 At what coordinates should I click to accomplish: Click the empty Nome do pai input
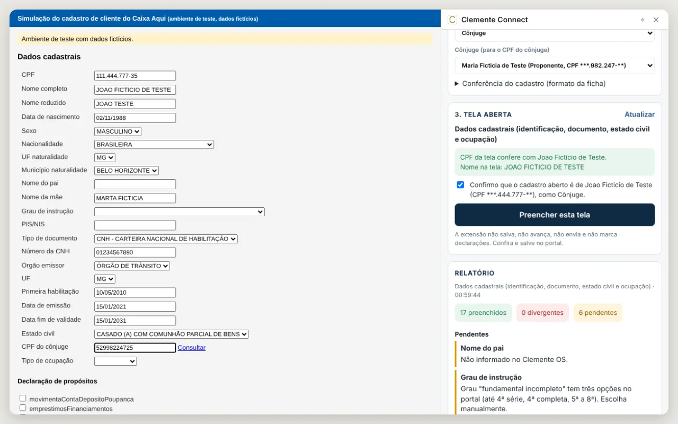coord(135,184)
